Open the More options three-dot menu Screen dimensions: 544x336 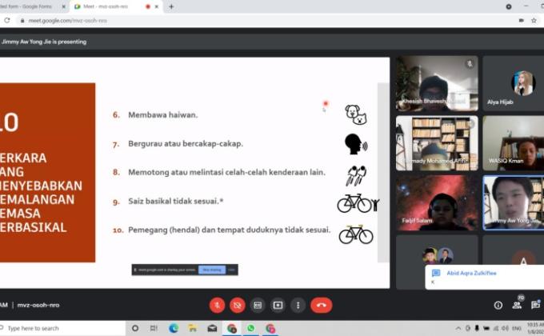coord(298,305)
